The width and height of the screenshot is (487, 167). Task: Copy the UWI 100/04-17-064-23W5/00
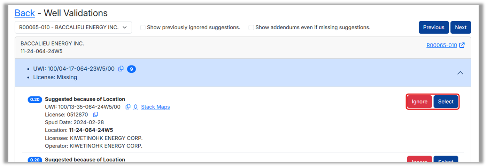tap(121, 69)
